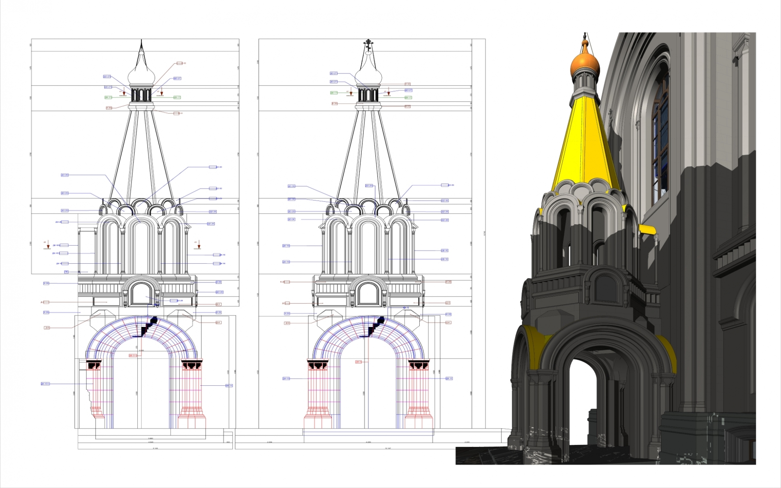This screenshot has height=488, width=781.
Task: Click green ДК-17 label left of left lantern
Action: pyautogui.click(x=108, y=97)
